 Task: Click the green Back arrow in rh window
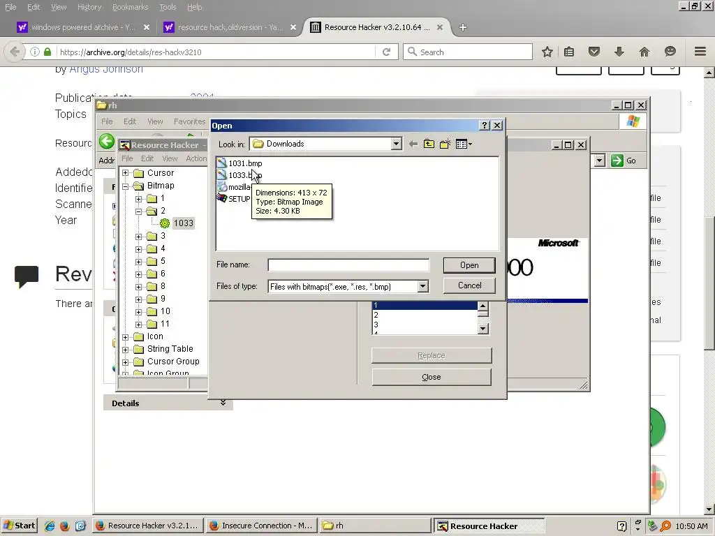(106, 141)
